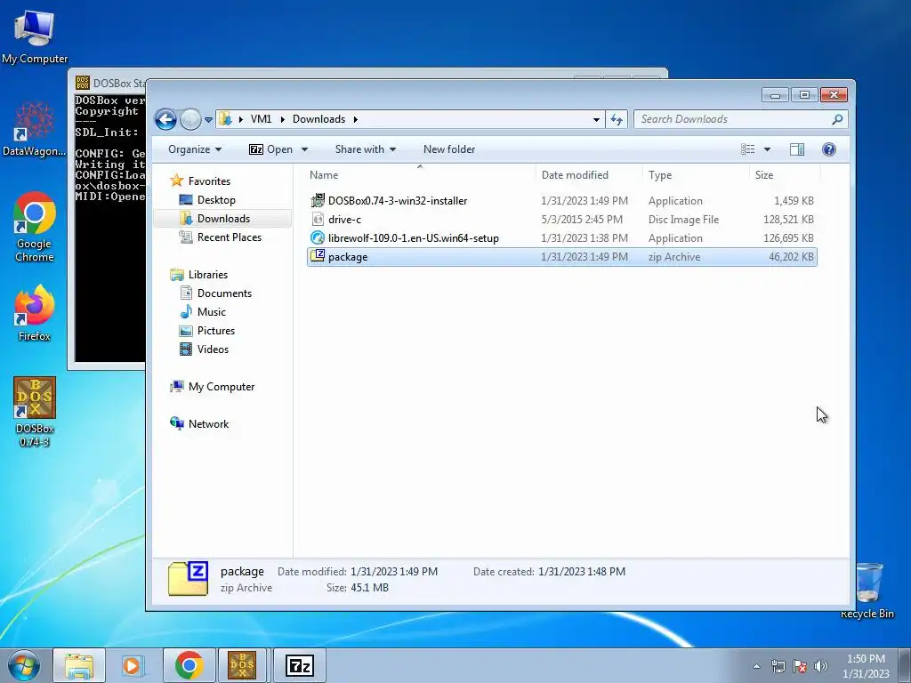Toggle the preview pane
911x683 pixels.
[797, 149]
